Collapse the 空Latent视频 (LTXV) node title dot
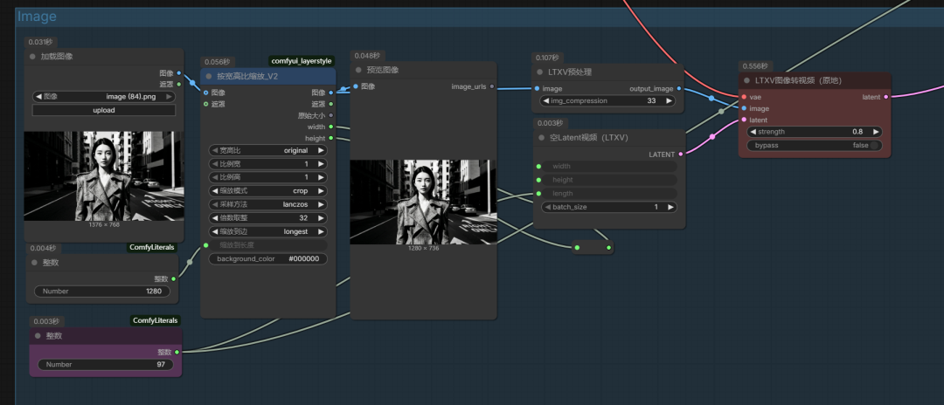 pyautogui.click(x=541, y=138)
